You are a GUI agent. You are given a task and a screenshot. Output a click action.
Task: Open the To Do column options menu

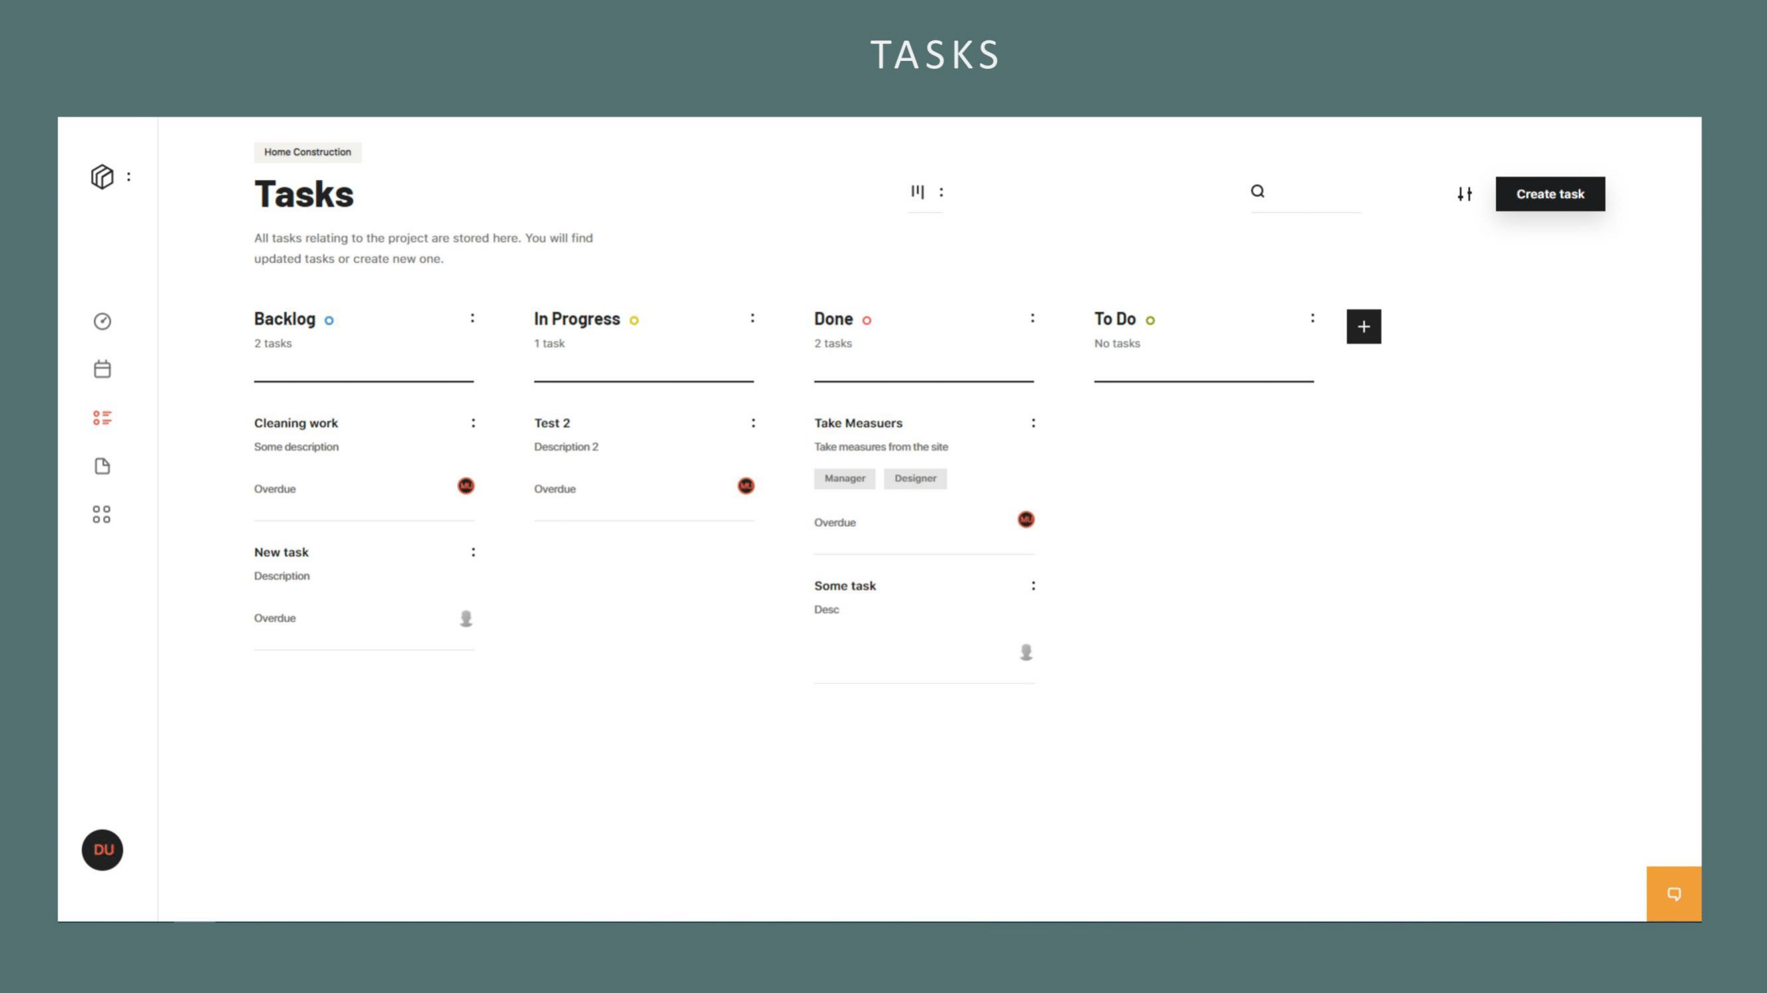[1312, 318]
